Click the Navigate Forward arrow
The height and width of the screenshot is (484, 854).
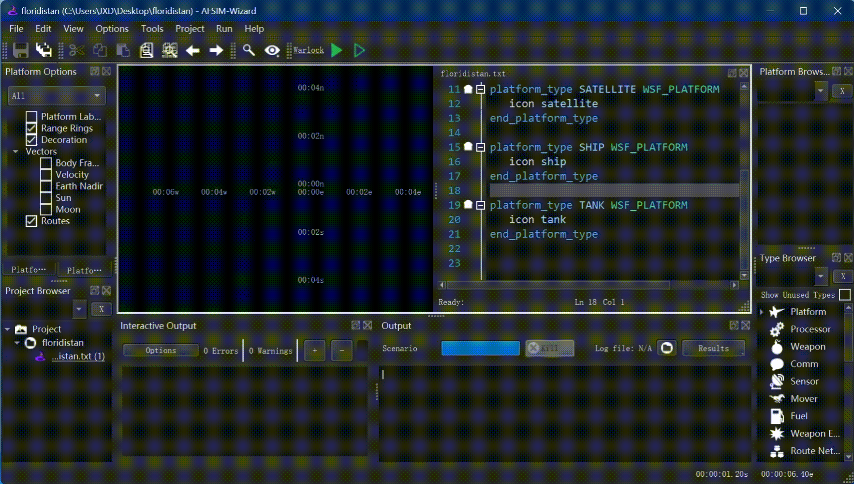(x=216, y=50)
